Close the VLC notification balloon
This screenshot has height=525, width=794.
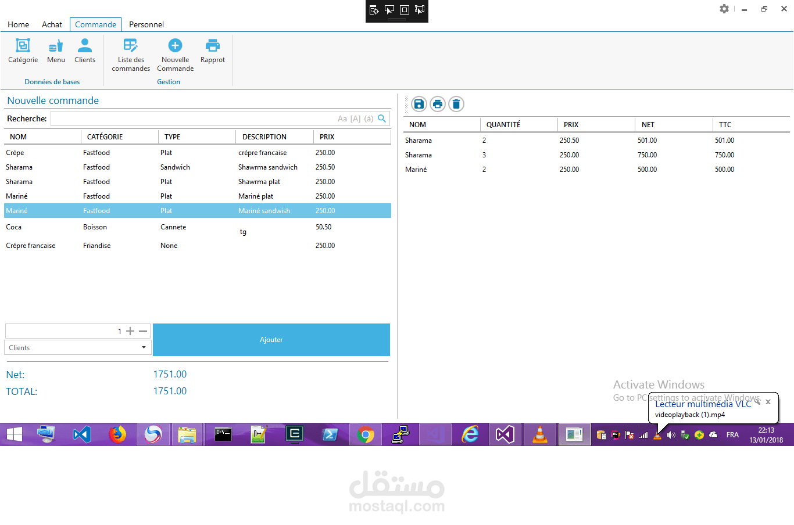pos(768,402)
